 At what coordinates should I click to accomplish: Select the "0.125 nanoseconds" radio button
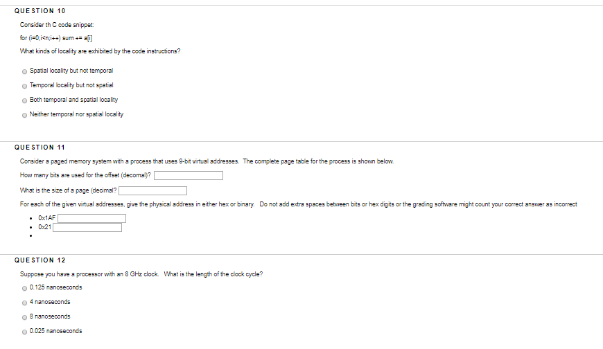tap(26, 287)
